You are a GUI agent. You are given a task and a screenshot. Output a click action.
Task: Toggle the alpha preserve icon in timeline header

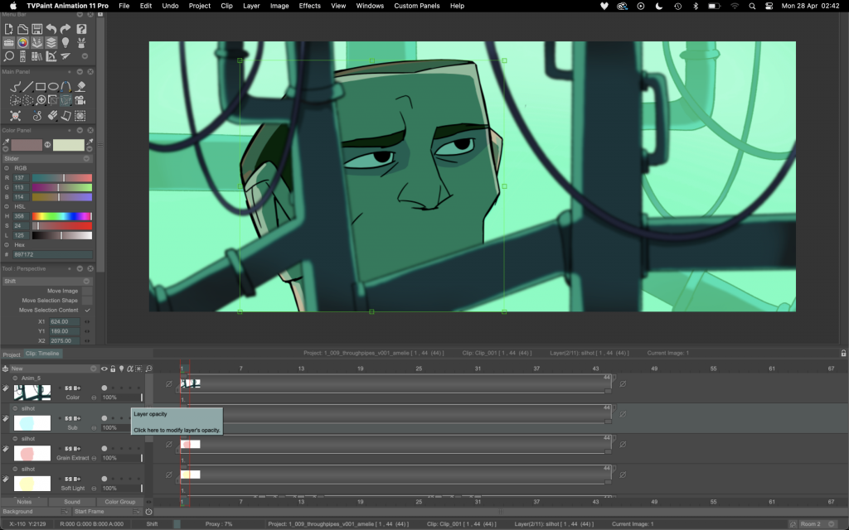click(130, 369)
